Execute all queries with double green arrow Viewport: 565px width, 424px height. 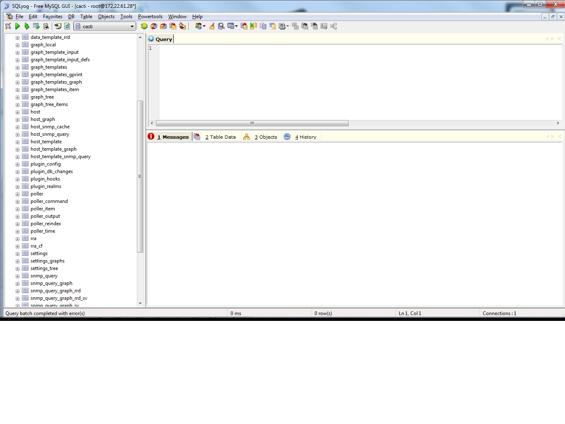coord(27,26)
